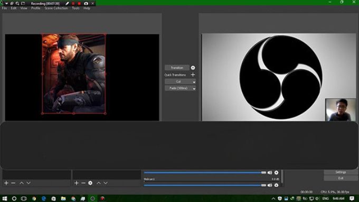
Task: Open the recording toolbar dropdown arrow
Action: pos(7,4)
